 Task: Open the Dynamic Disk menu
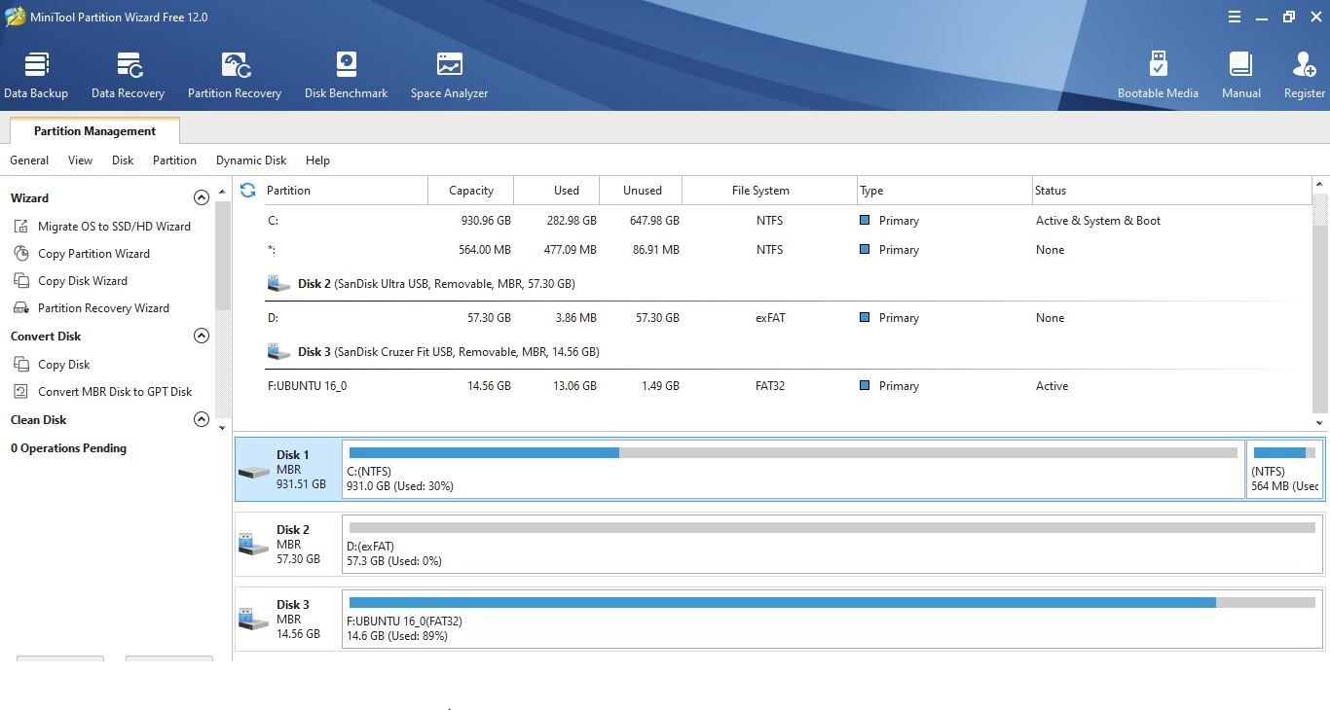(251, 160)
